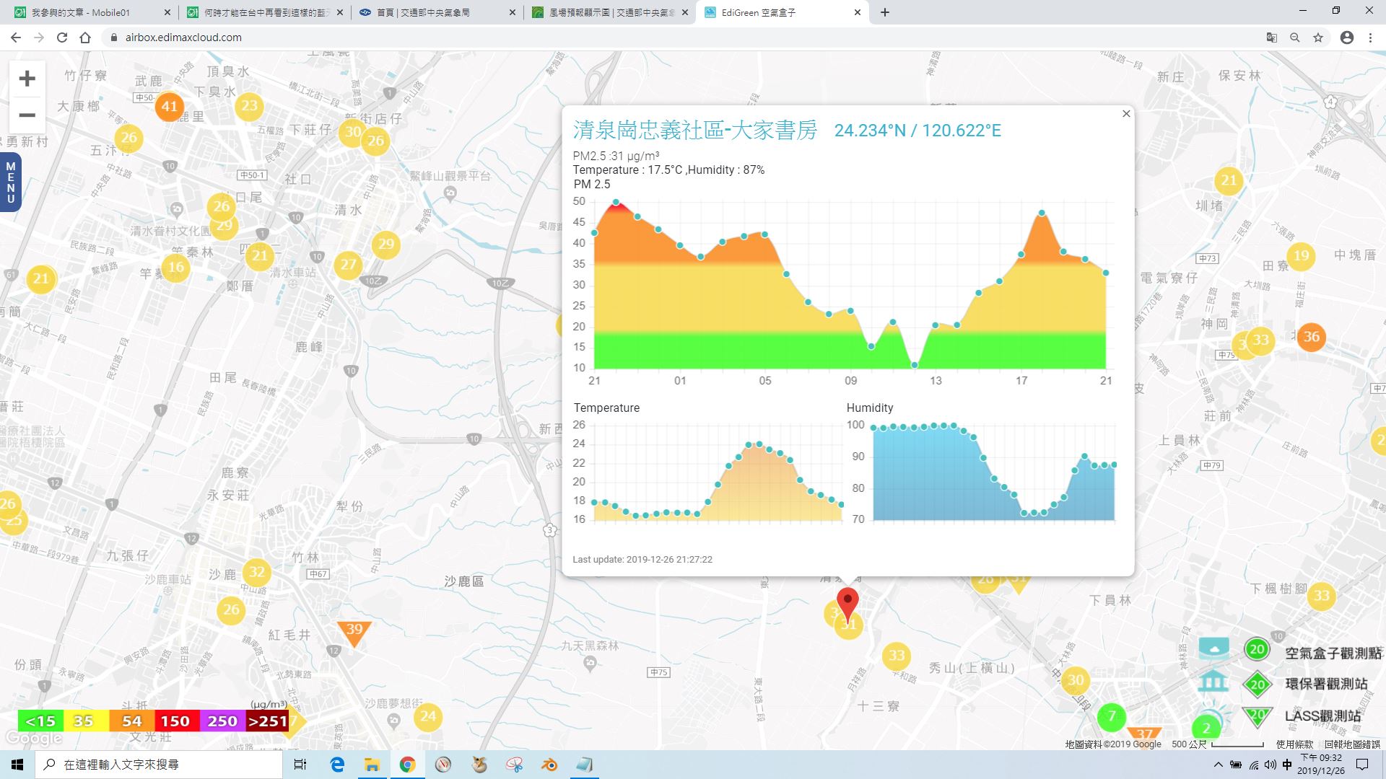Click the dark red >251 legend swatch
Viewport: 1386px width, 779px height.
pos(268,721)
